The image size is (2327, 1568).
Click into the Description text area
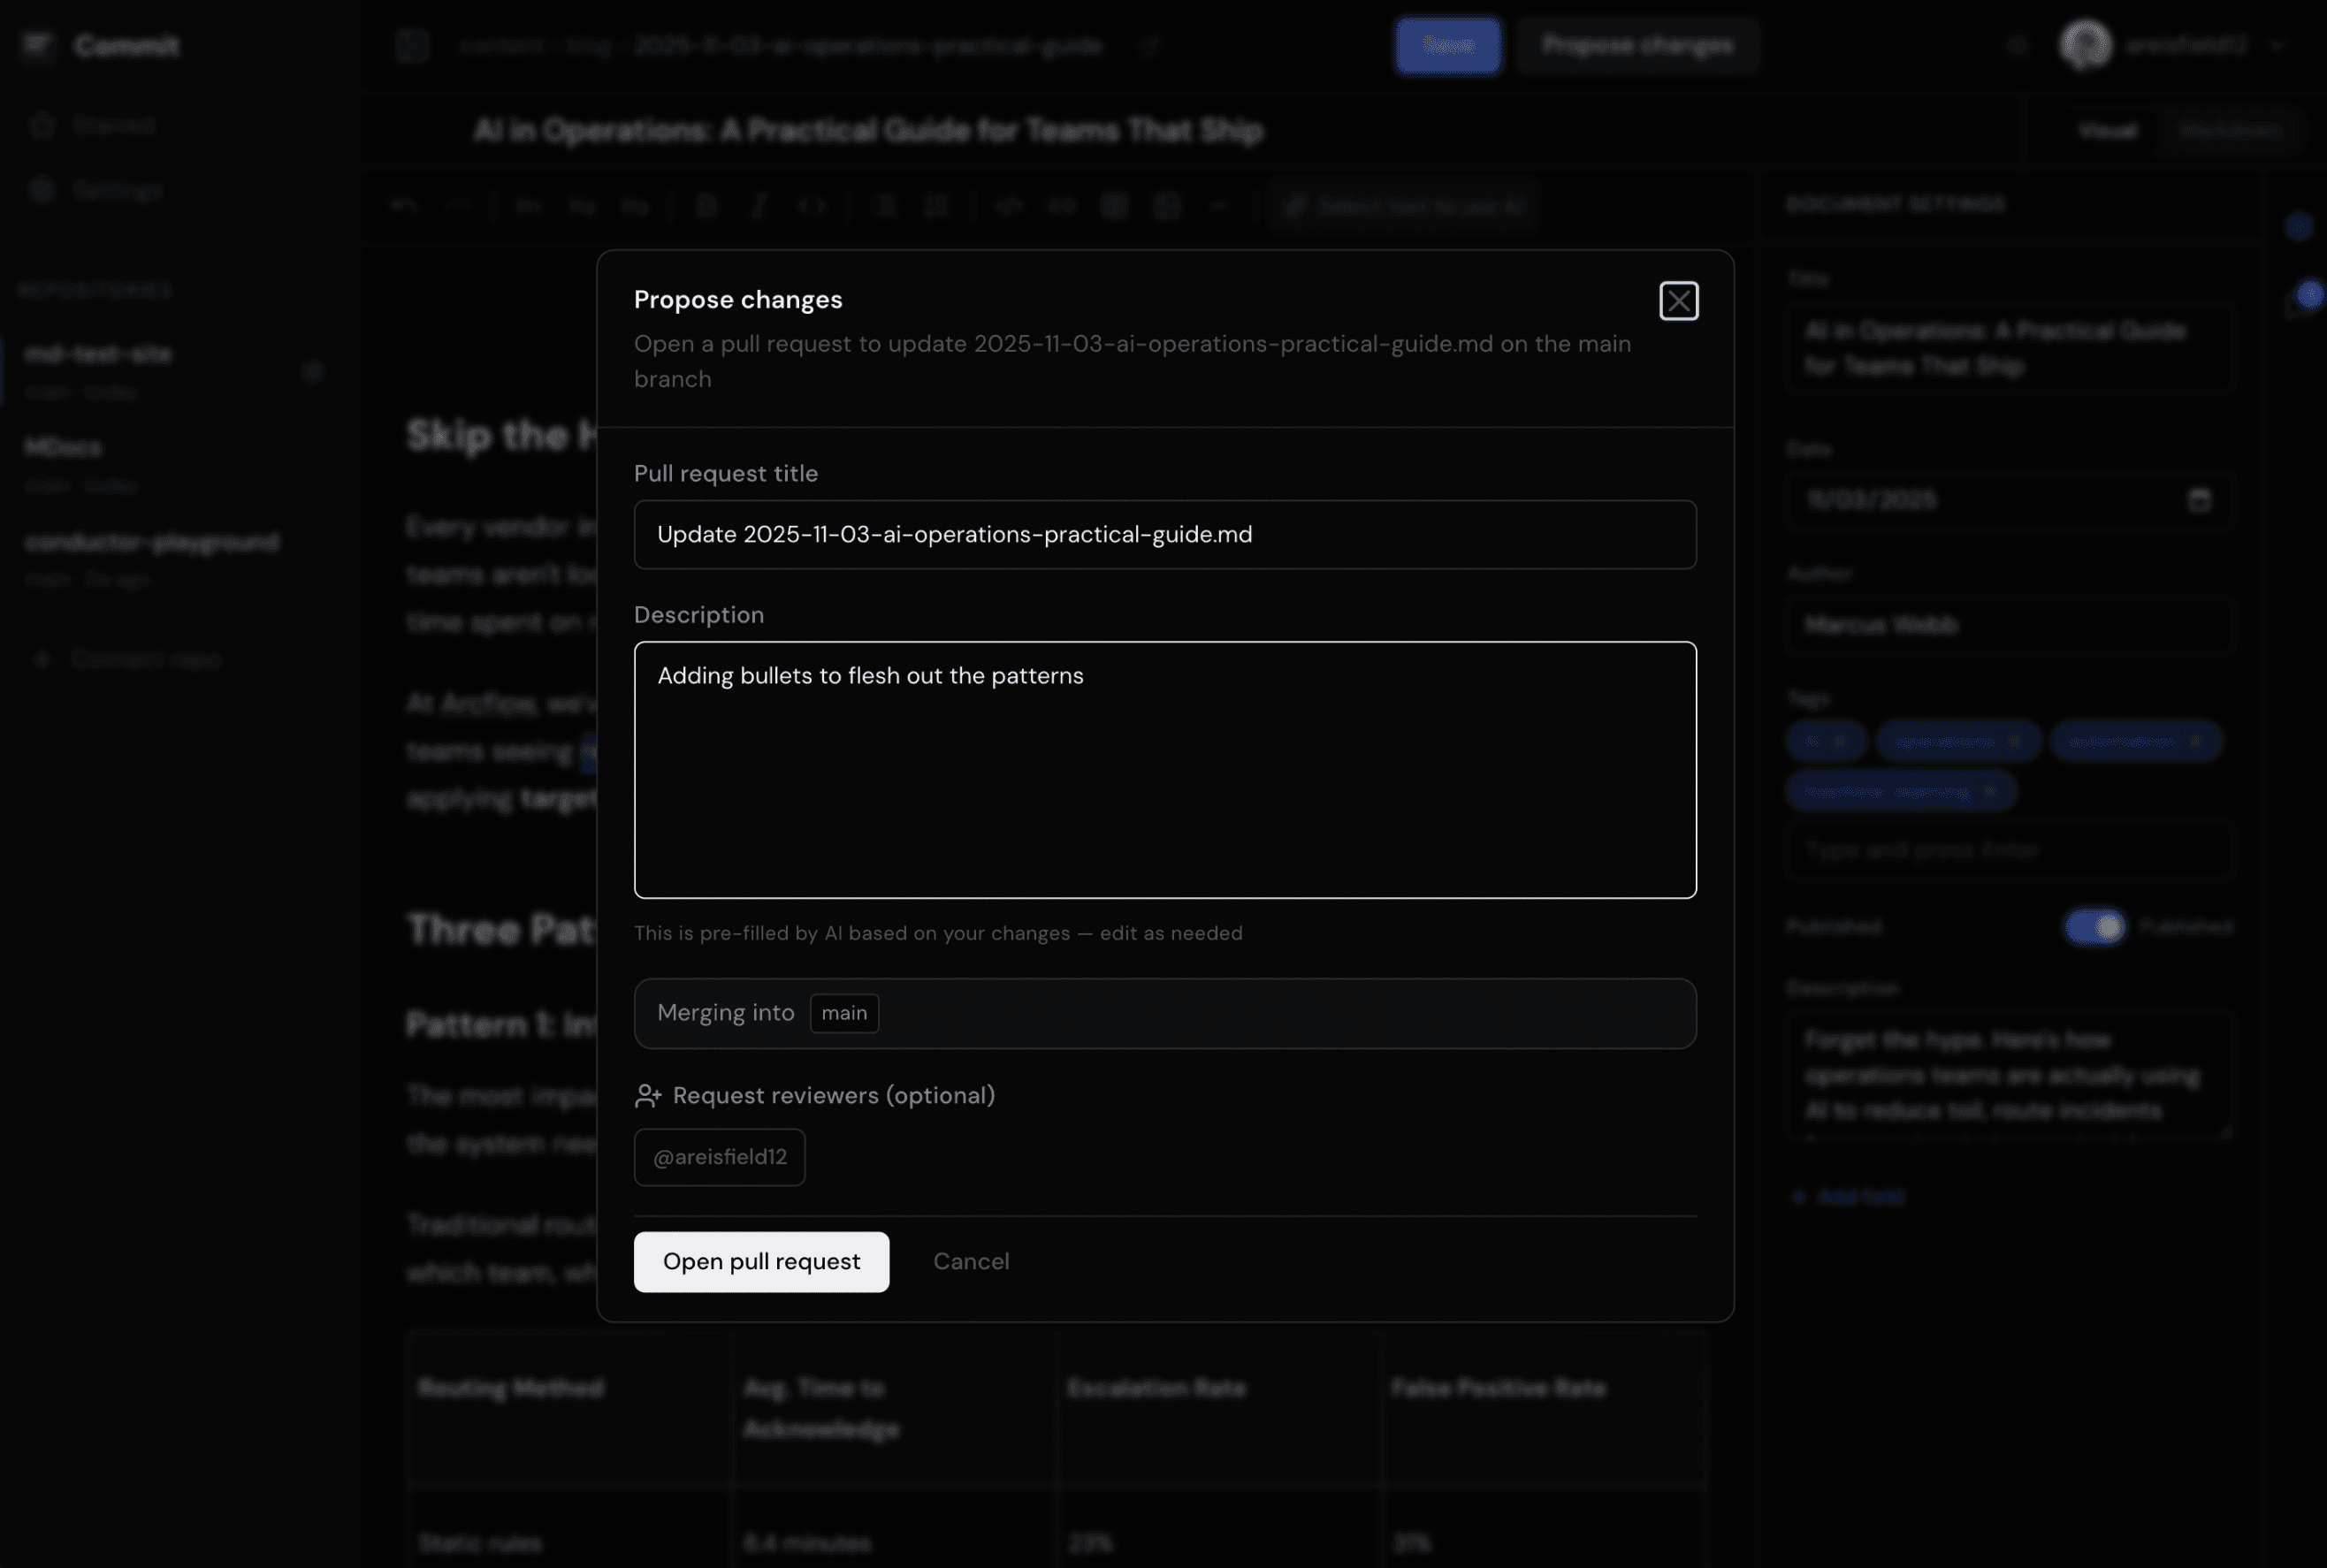pyautogui.click(x=1164, y=770)
